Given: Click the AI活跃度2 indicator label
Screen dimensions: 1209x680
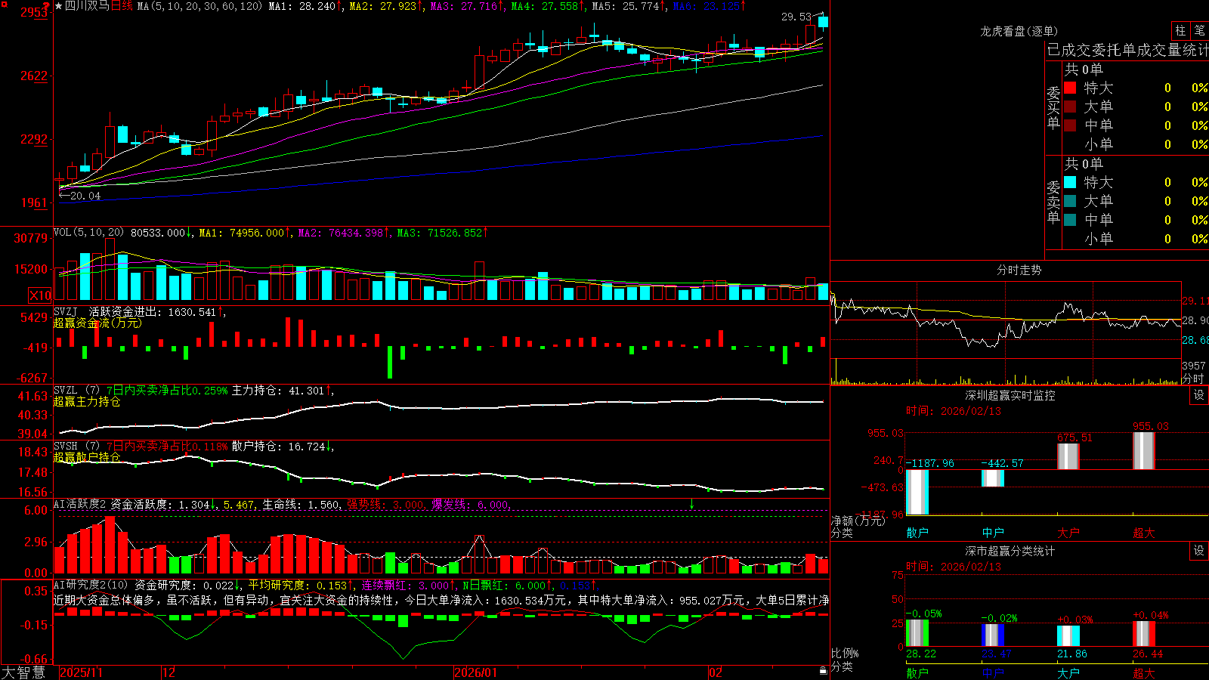Looking at the screenshot, I should point(80,504).
